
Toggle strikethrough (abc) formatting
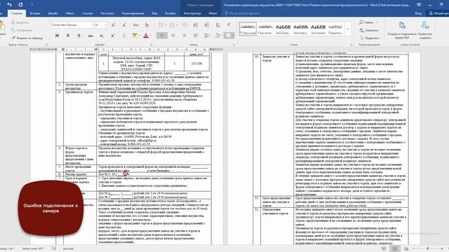(x=91, y=36)
